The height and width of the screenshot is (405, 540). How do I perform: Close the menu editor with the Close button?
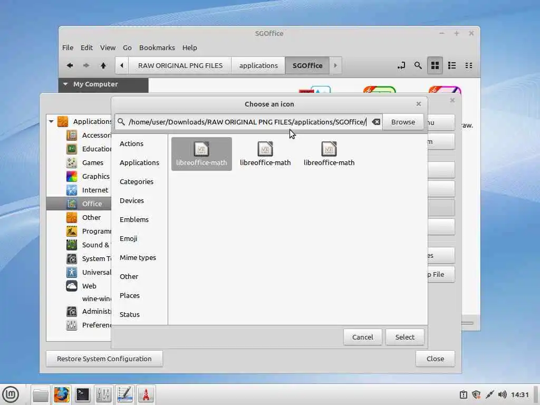coord(435,359)
